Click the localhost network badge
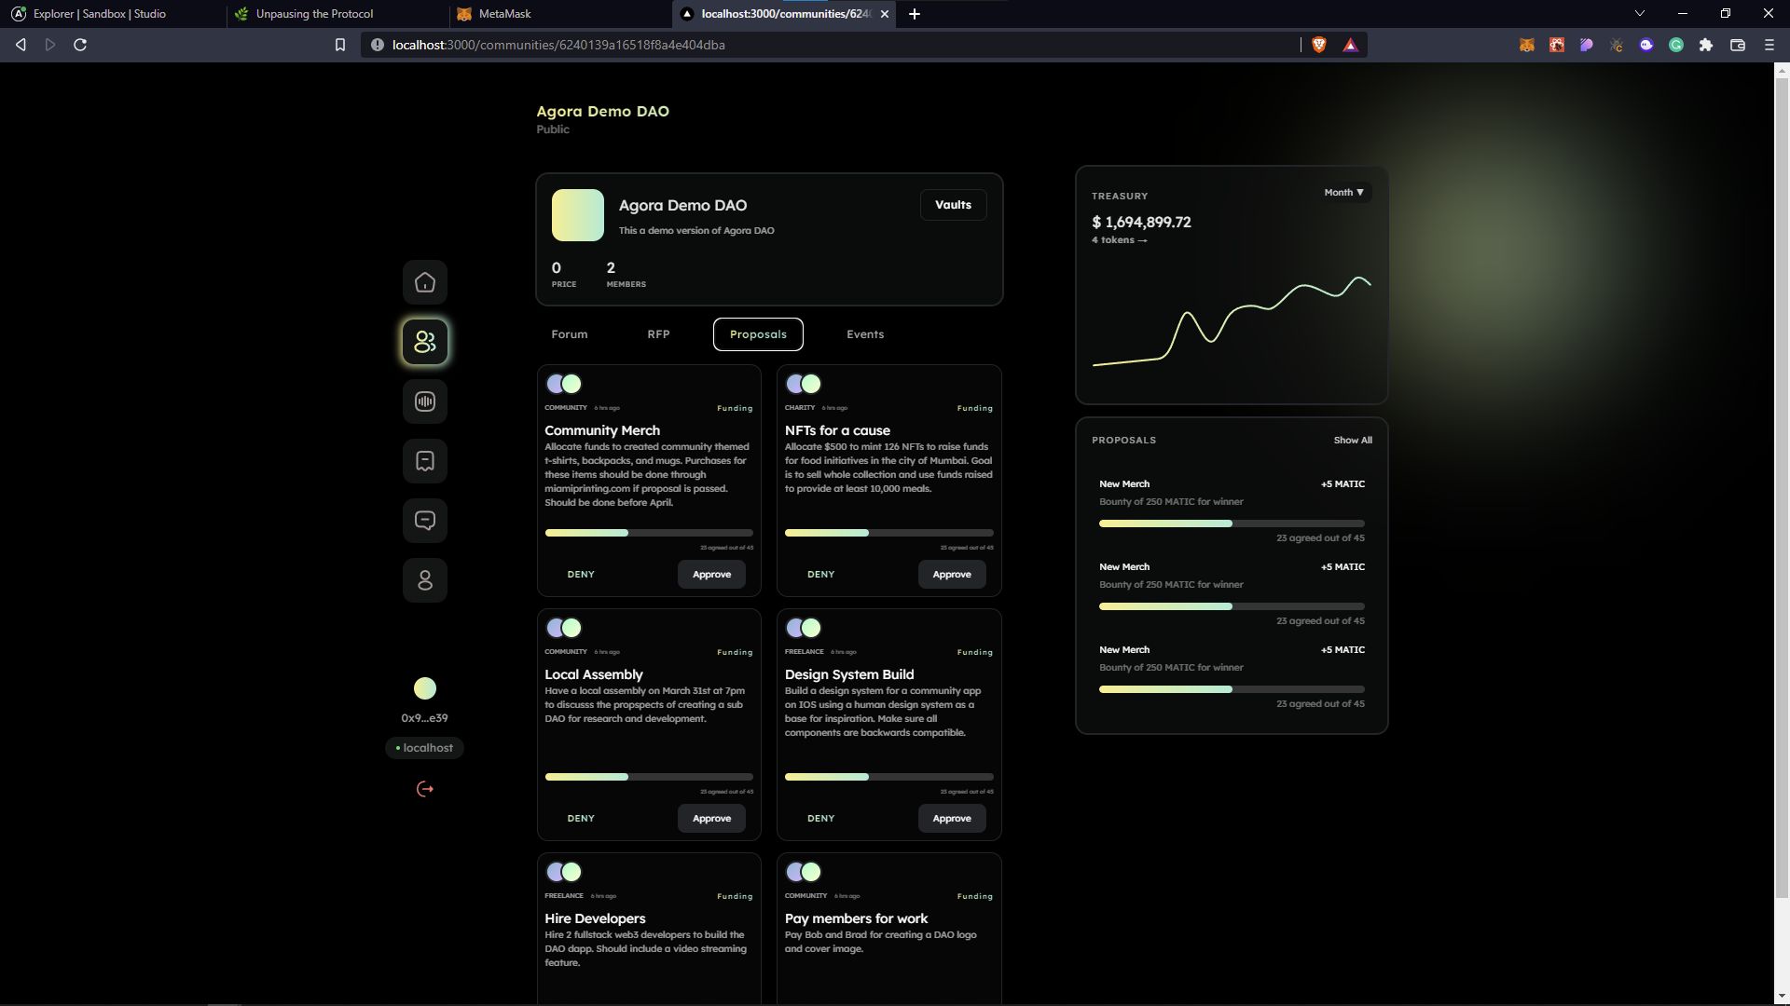The height and width of the screenshot is (1006, 1790). (424, 748)
